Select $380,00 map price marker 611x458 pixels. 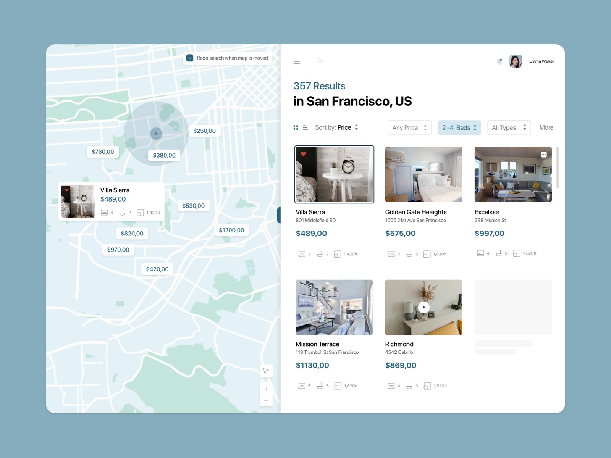(164, 155)
